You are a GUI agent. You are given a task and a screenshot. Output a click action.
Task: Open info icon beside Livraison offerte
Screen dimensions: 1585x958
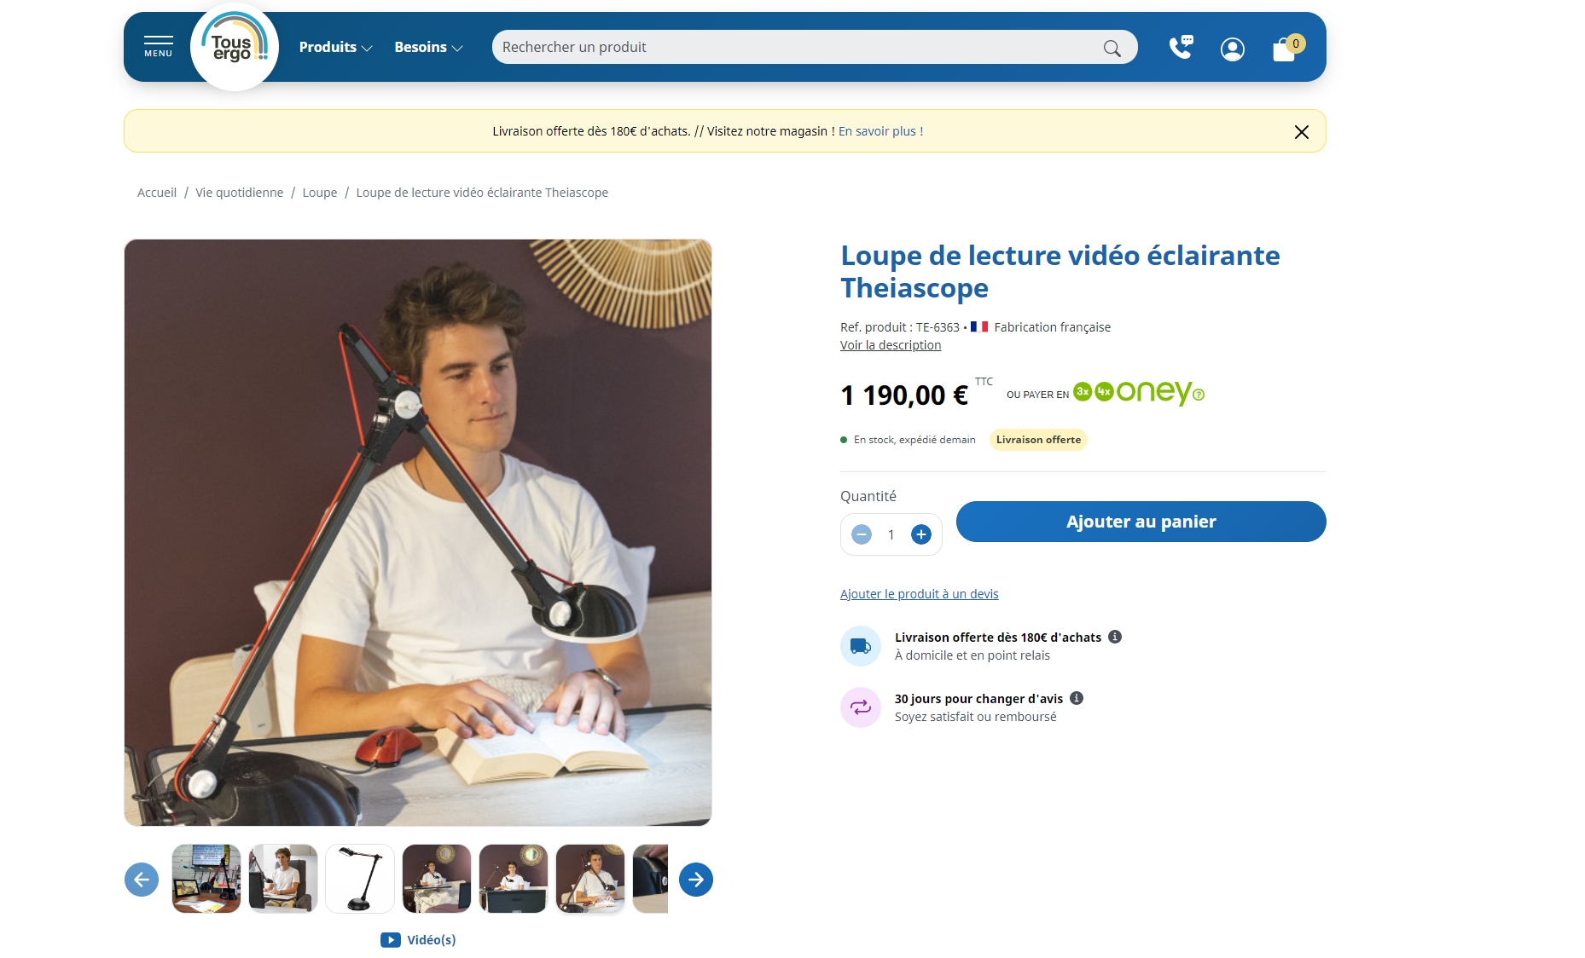(x=1114, y=637)
